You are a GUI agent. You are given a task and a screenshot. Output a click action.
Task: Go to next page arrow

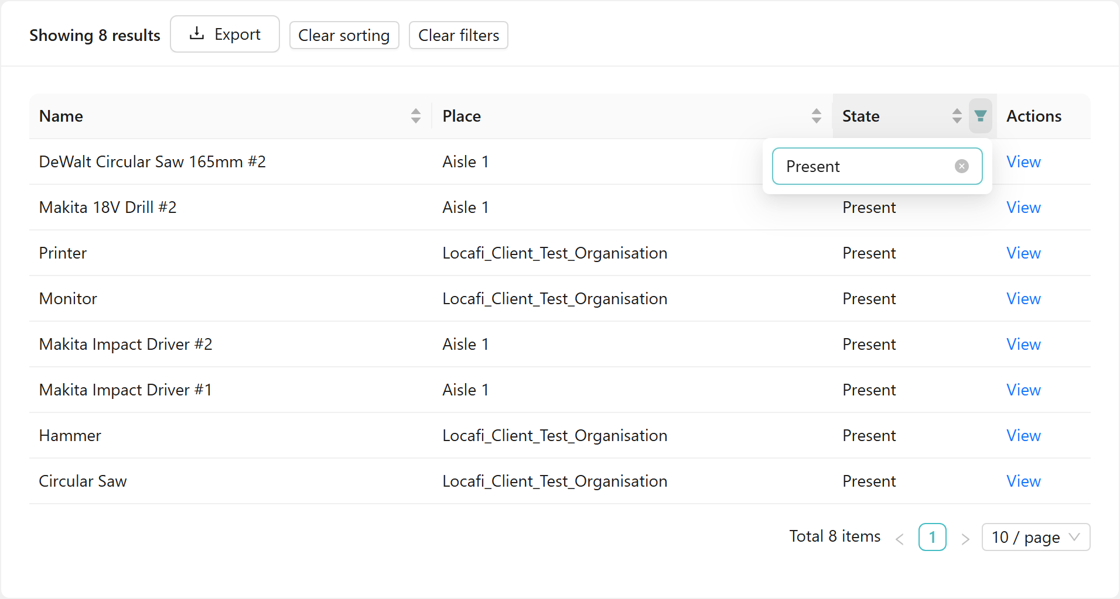(965, 538)
